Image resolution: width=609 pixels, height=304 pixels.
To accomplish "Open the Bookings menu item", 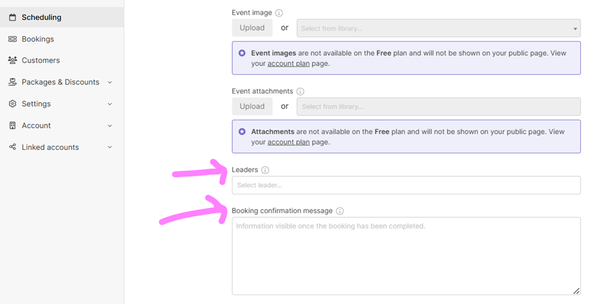I will (x=38, y=39).
